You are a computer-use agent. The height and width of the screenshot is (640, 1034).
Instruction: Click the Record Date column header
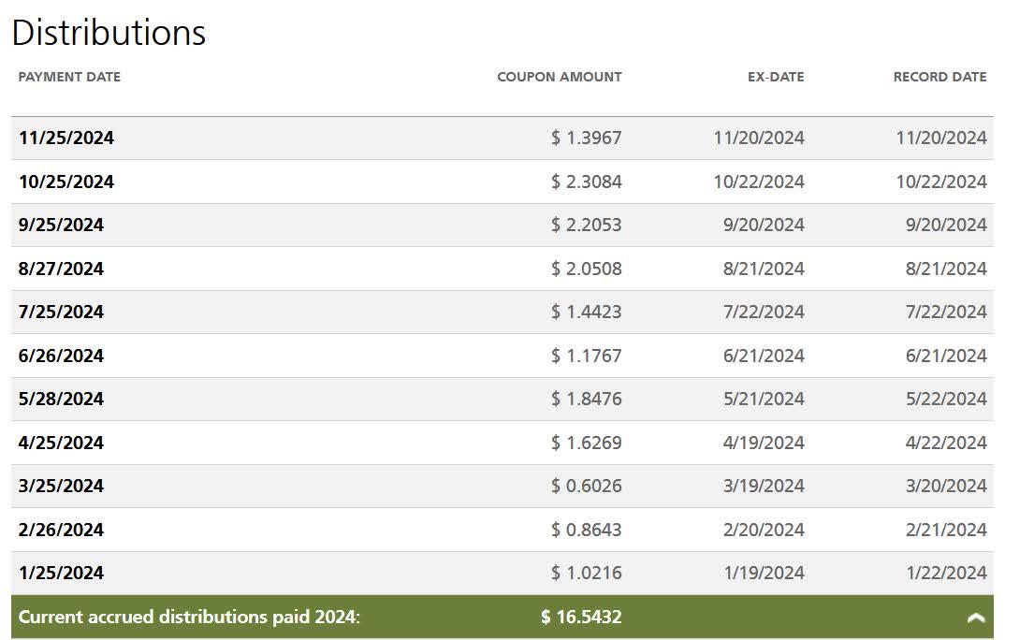click(939, 77)
